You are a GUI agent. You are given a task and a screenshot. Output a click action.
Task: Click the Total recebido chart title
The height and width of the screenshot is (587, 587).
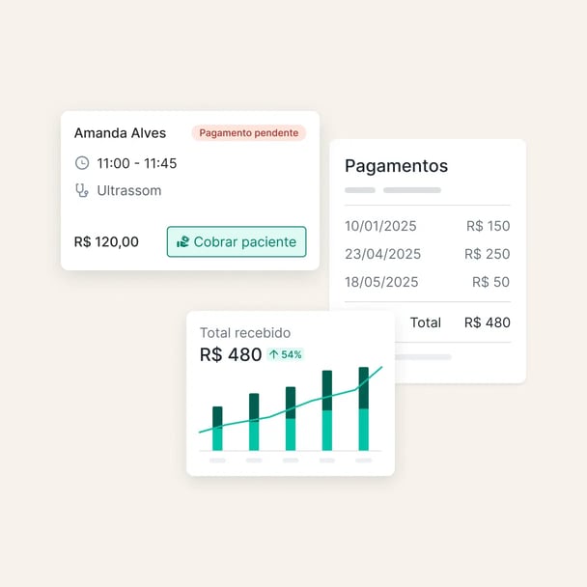[244, 333]
